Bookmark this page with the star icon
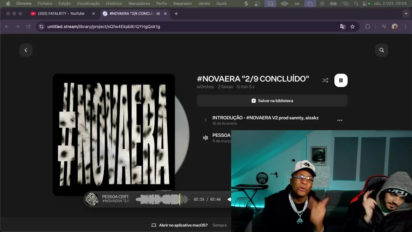The height and width of the screenshot is (232, 412). [x=352, y=26]
